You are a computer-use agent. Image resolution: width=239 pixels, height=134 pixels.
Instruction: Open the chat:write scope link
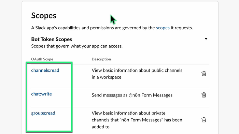(41, 94)
